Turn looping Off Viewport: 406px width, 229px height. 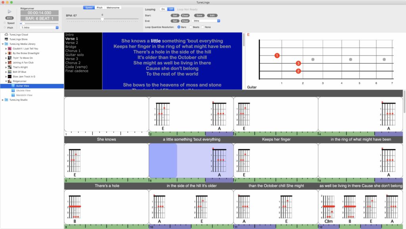pyautogui.click(x=171, y=9)
